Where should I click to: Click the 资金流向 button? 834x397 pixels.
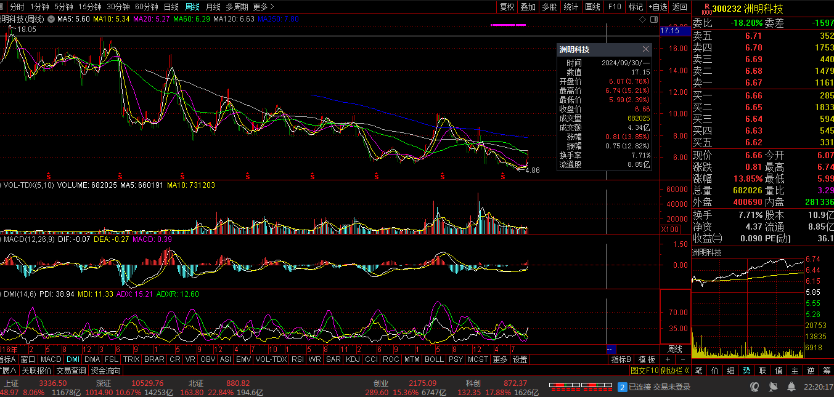pos(106,371)
